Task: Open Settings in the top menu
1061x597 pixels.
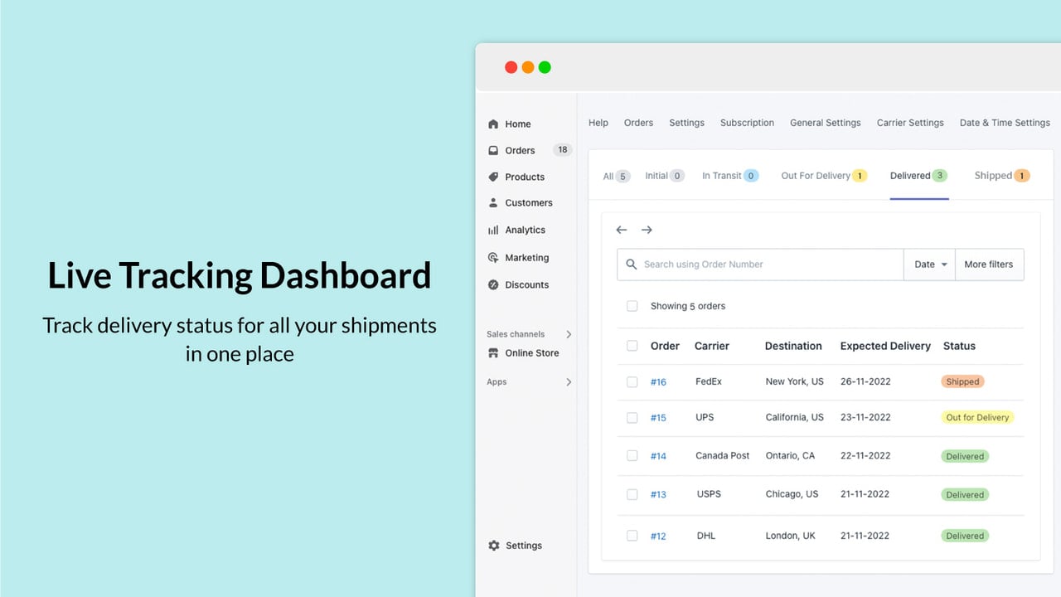Action: [x=686, y=123]
